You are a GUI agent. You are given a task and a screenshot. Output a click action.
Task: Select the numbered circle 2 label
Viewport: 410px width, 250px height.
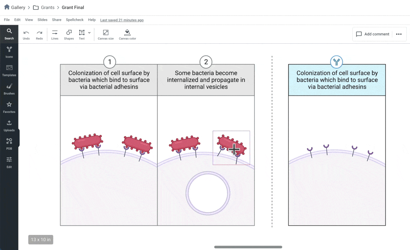click(x=206, y=62)
